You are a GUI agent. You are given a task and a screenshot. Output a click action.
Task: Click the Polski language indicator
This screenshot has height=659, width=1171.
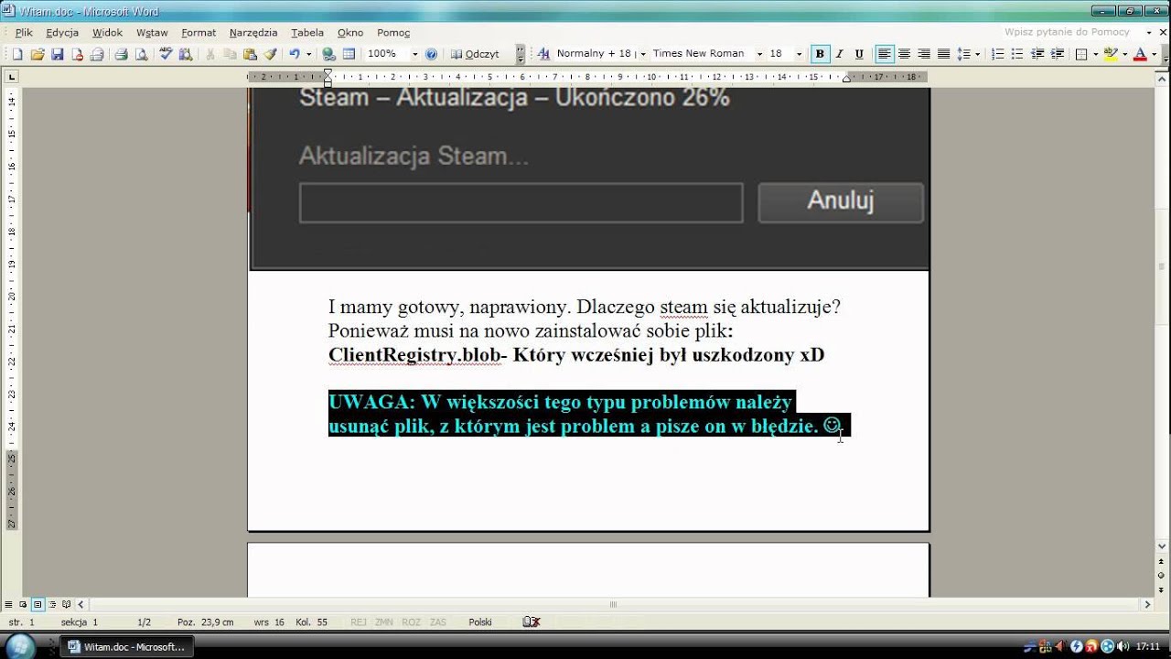480,621
